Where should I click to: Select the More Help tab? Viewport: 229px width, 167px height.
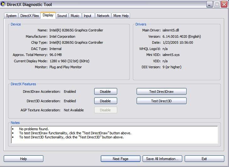(121, 16)
